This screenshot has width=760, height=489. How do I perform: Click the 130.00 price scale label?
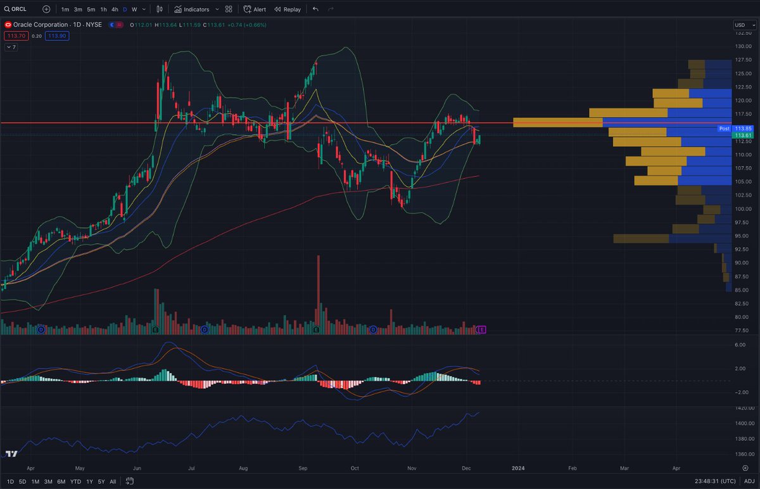744,46
